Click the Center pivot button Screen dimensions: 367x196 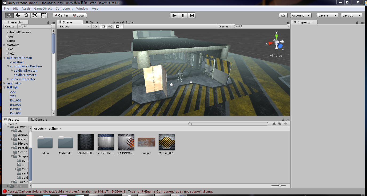(61, 15)
